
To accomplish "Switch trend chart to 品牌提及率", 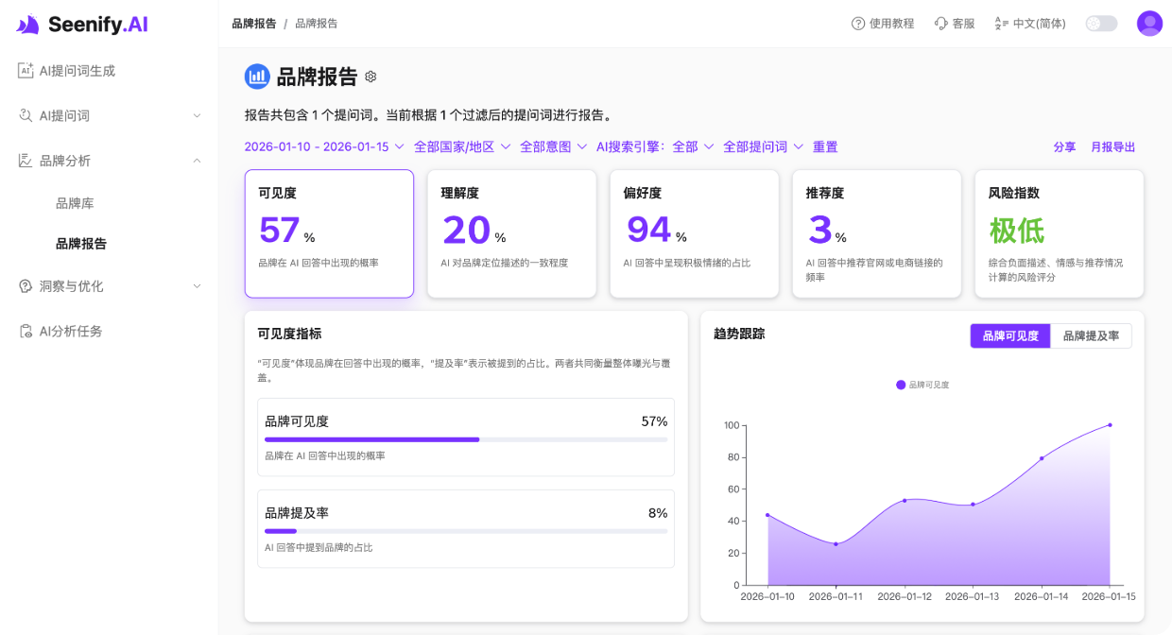I will coord(1092,335).
